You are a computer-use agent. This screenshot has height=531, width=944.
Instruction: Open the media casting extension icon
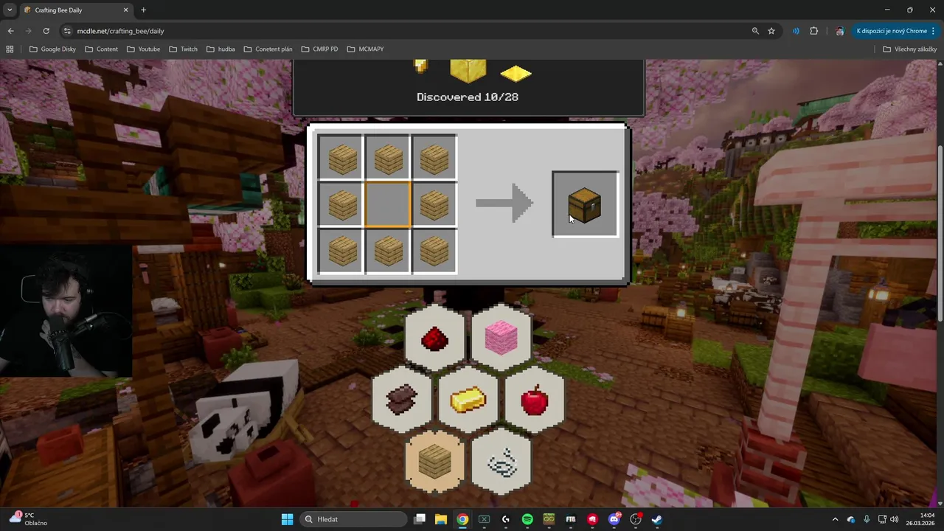(x=796, y=31)
